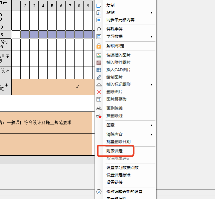The height and width of the screenshot is (199, 215).
Task: Click the quick insert picture icon
Action: pos(99,55)
